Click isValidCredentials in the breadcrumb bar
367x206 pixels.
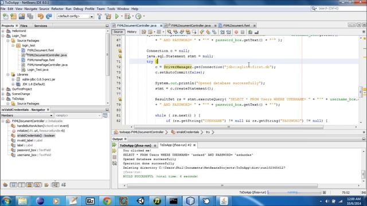pyautogui.click(x=188, y=132)
